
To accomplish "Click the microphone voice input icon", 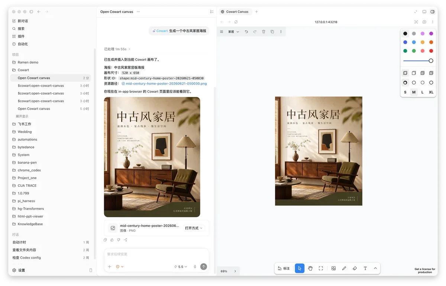I will coord(195,267).
